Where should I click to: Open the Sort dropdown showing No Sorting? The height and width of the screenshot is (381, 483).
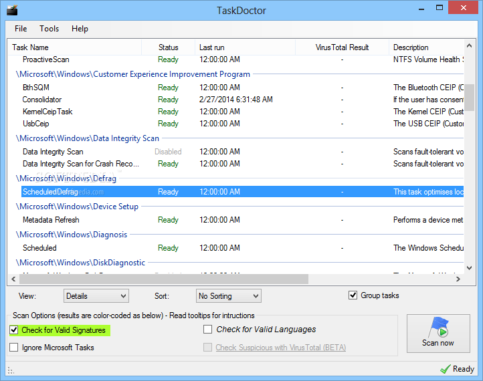[x=229, y=295]
